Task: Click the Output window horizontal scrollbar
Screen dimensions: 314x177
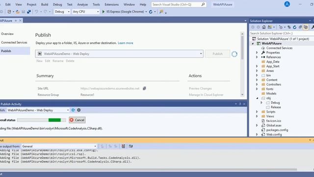Action: tap(149, 170)
